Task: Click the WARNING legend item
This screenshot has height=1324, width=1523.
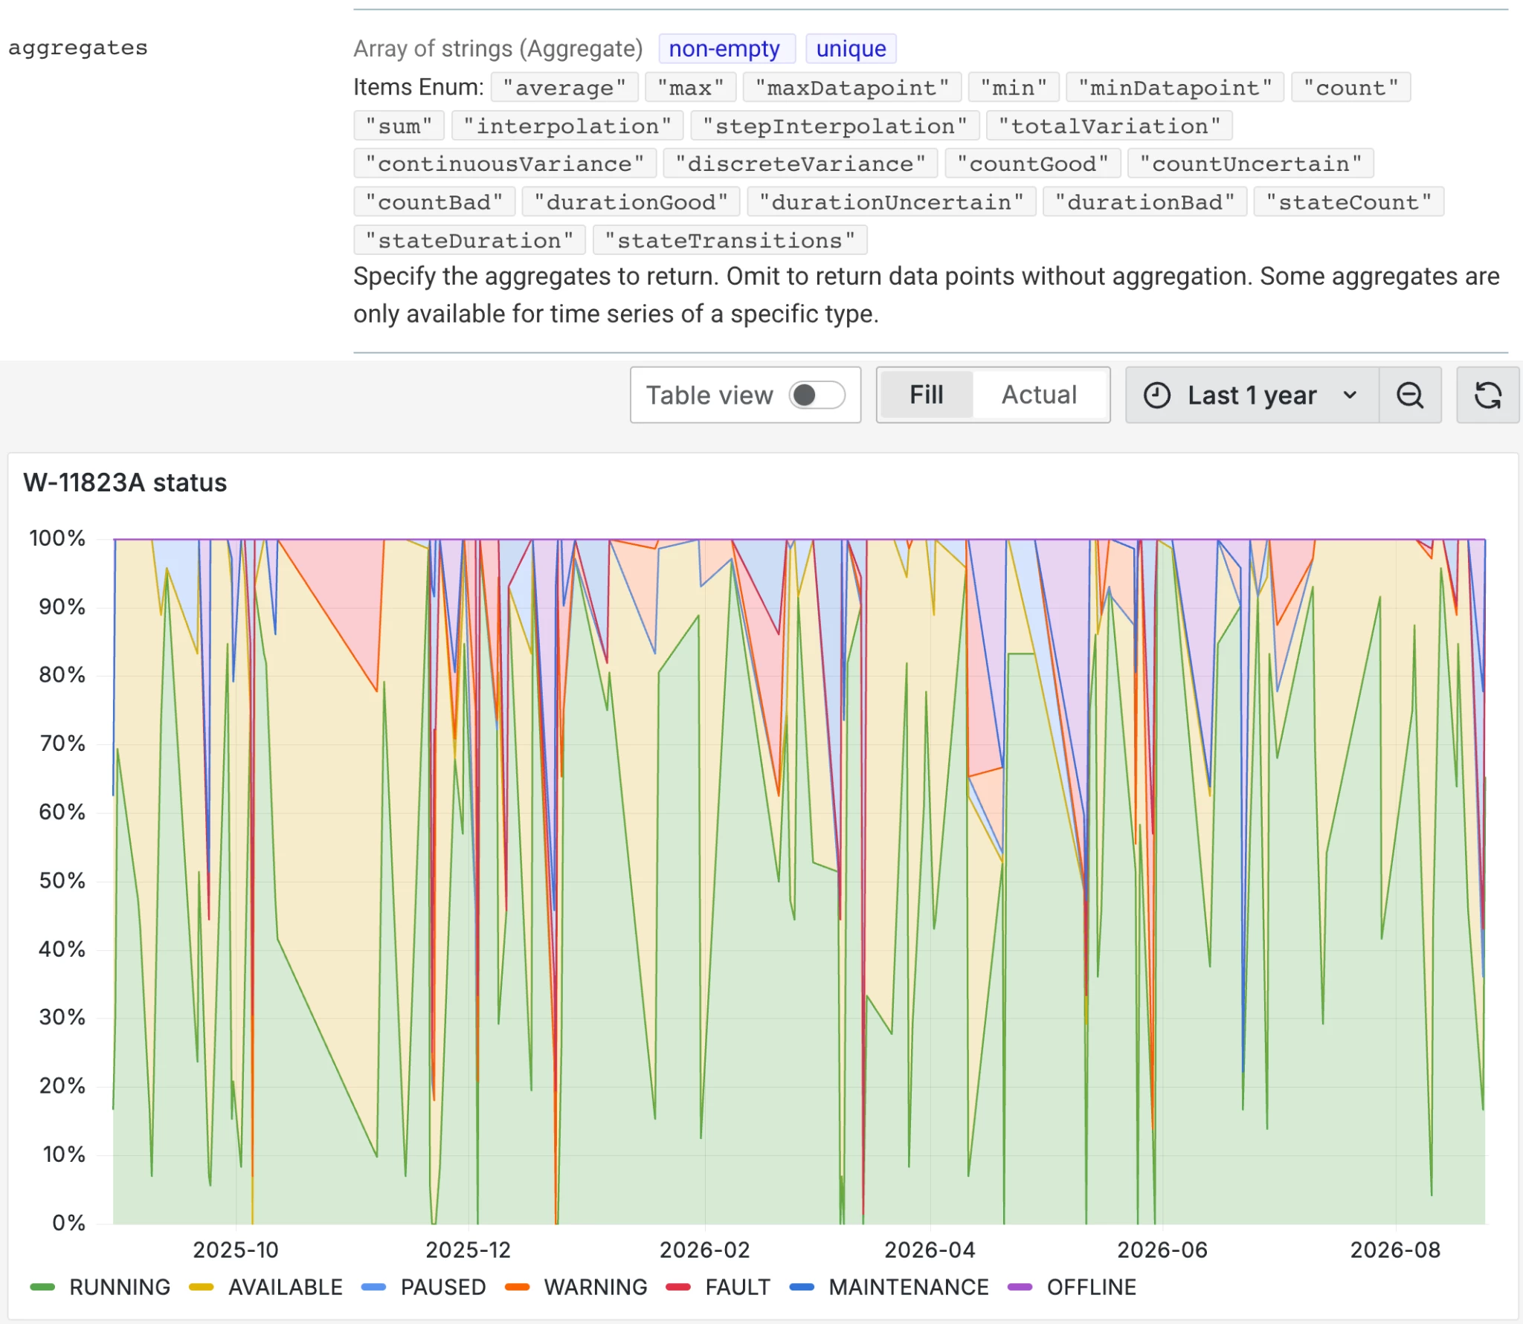Action: [576, 1287]
